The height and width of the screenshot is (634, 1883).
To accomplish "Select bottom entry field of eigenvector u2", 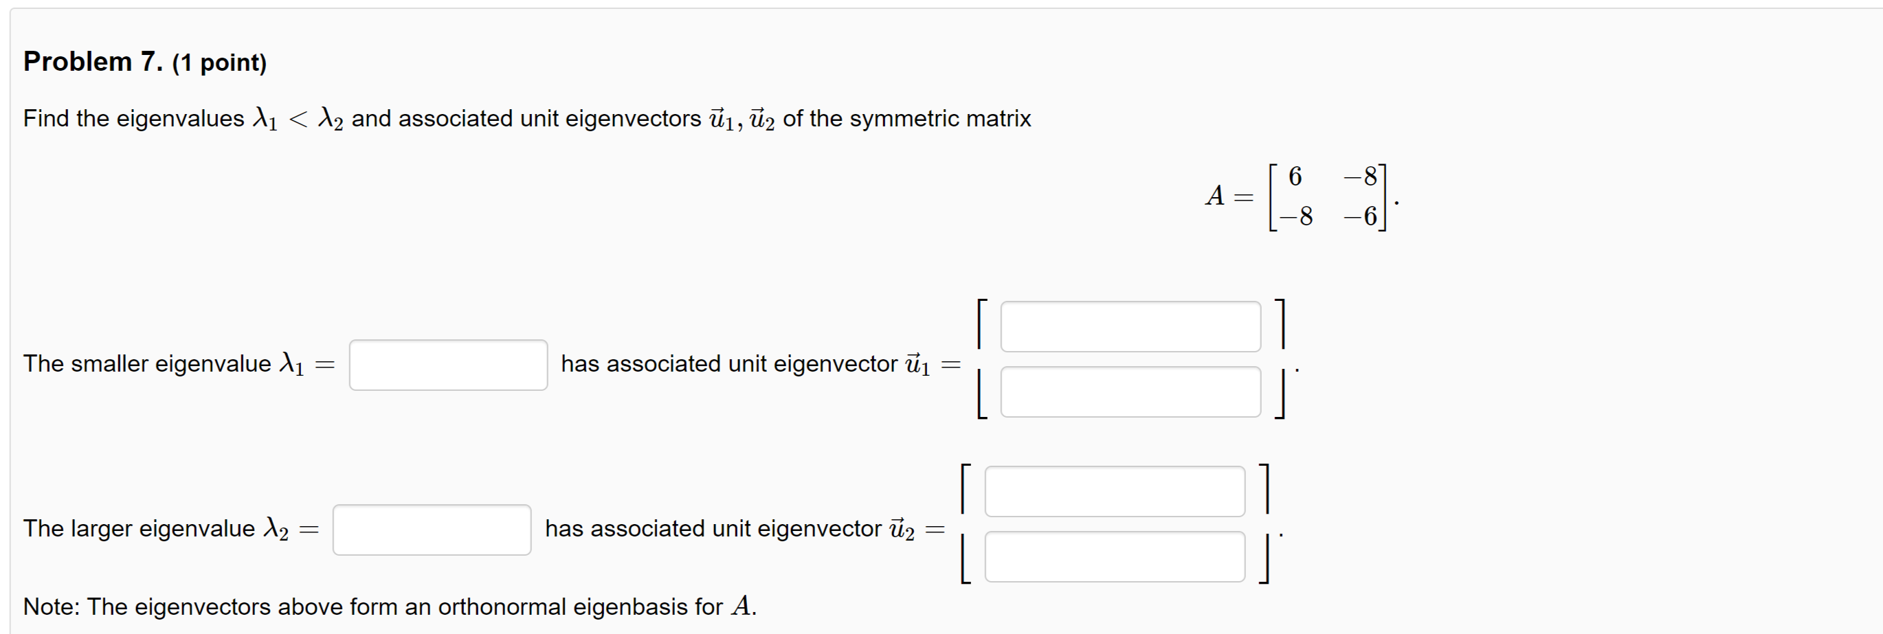I will tap(1115, 557).
